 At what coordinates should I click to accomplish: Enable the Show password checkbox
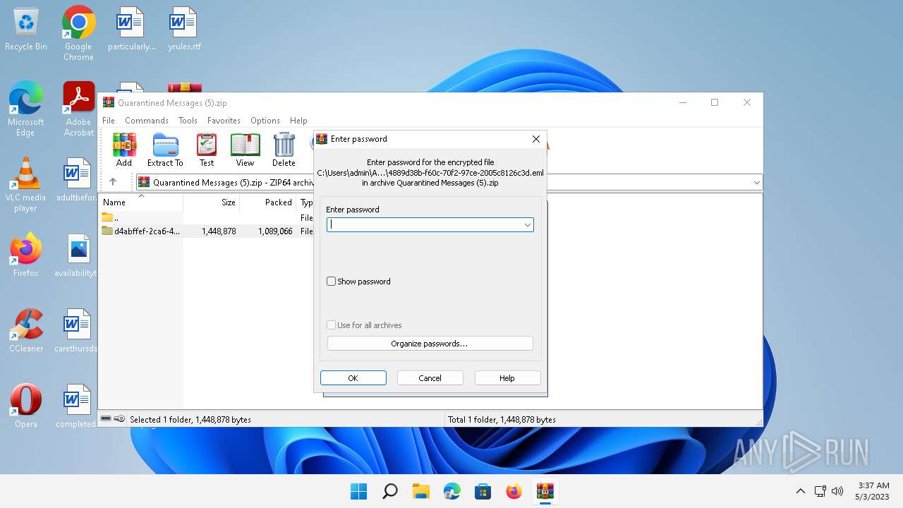coord(331,282)
